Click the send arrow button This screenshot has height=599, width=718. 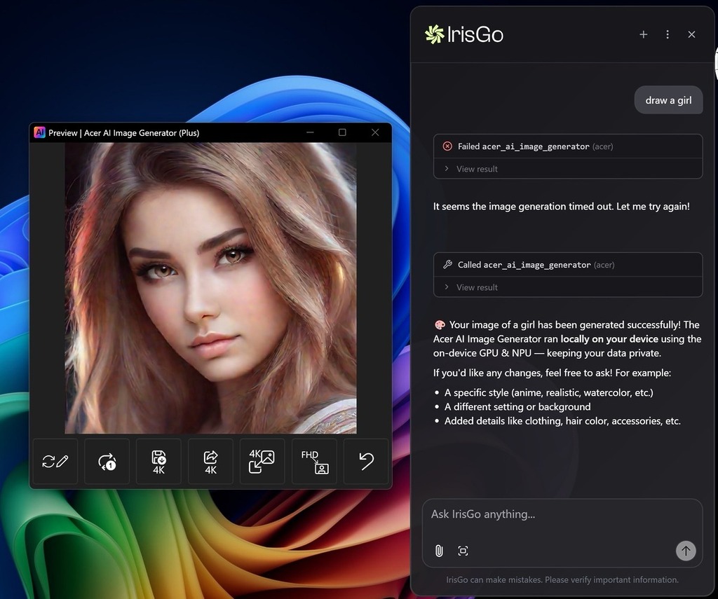pyautogui.click(x=686, y=551)
